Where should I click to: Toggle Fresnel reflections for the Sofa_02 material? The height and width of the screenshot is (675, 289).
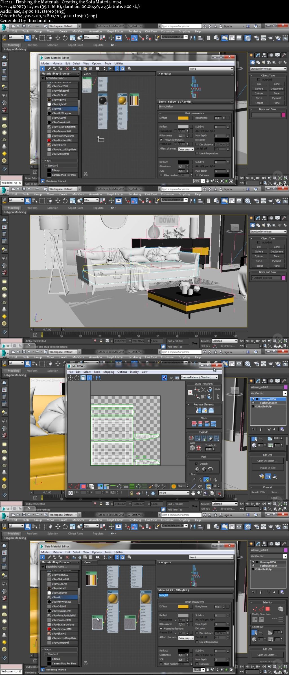coord(161,629)
